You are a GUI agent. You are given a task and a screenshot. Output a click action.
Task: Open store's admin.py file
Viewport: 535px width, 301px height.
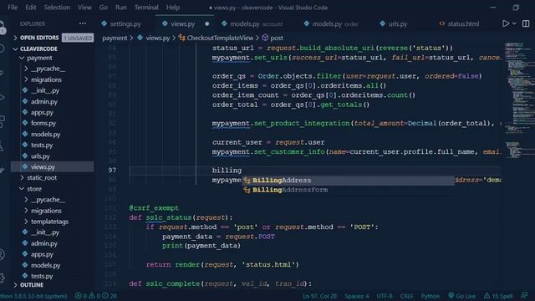[x=44, y=243]
